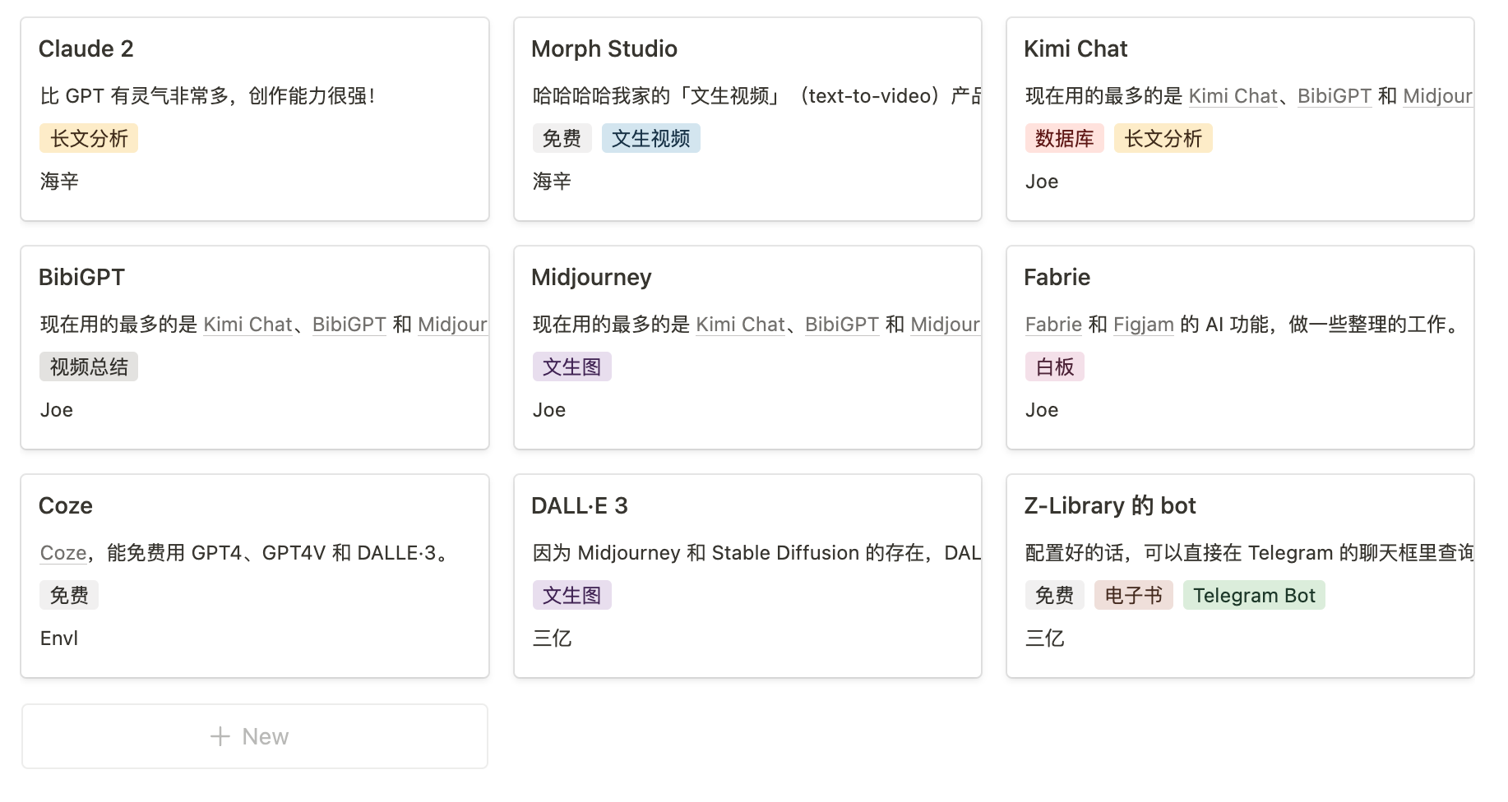Screen dimensions: 1508x802
Task: Open the DALL·E 3 card title
Action: 580,506
